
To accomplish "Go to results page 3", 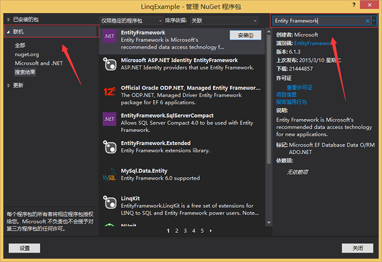I will click(185, 231).
